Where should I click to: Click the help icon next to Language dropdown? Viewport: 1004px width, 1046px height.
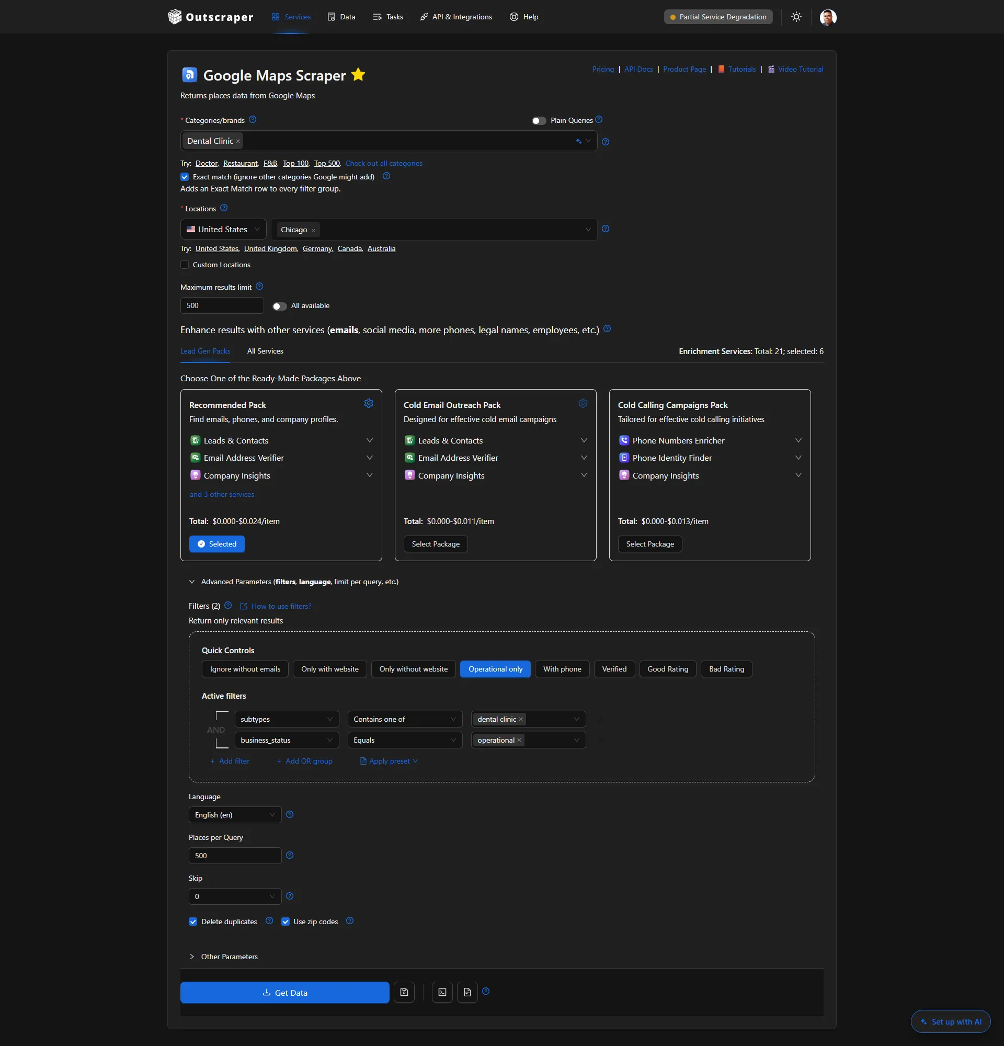click(290, 814)
